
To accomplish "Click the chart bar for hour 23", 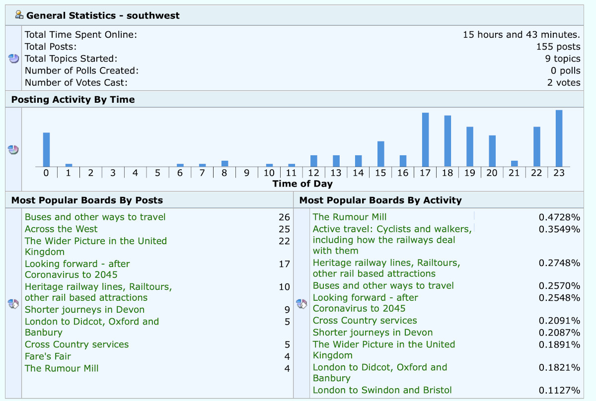I will 559,138.
